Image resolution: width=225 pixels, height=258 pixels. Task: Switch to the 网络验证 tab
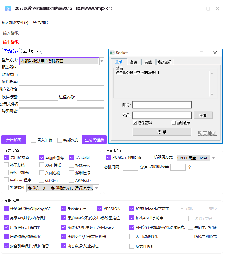pos(11,51)
